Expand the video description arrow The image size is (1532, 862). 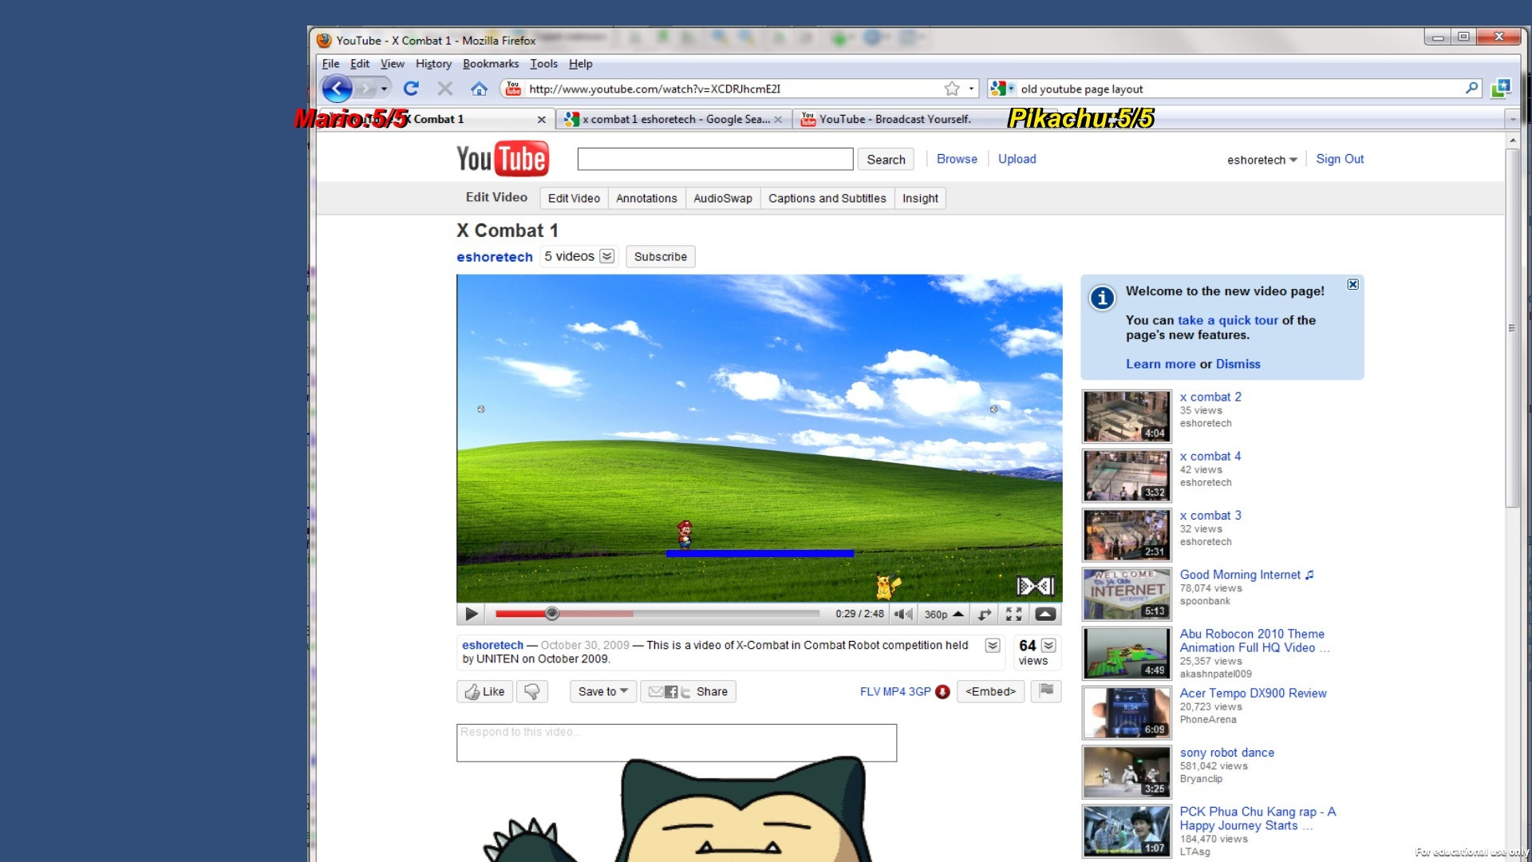993,645
